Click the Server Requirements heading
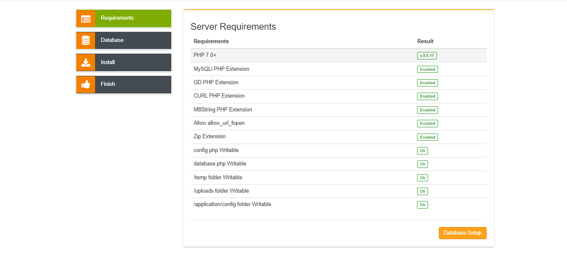This screenshot has width=567, height=258. click(233, 27)
